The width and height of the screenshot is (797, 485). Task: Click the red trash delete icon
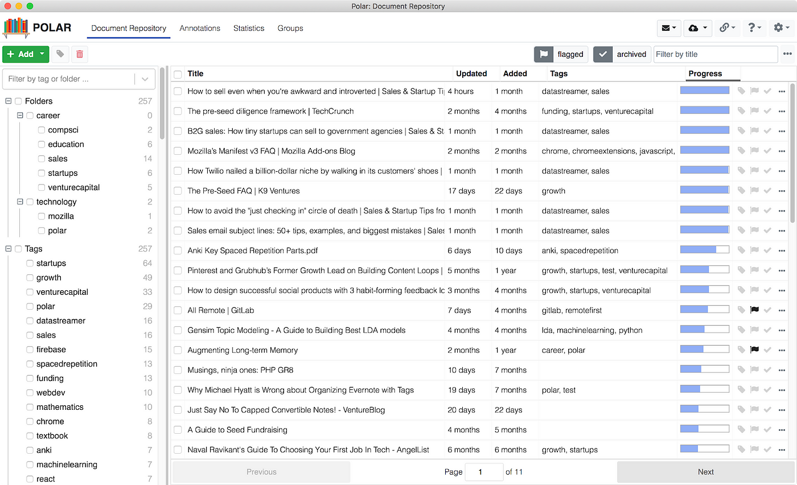pyautogui.click(x=80, y=54)
